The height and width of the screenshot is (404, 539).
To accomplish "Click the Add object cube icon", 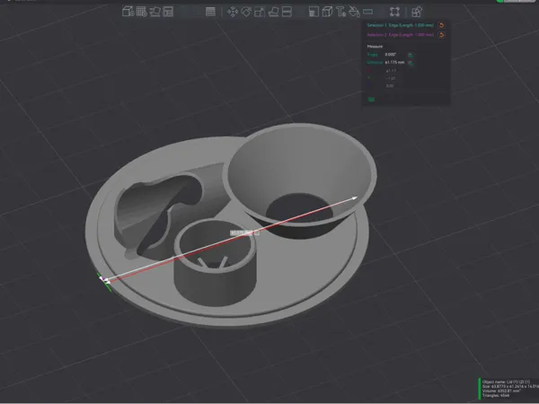I will [x=128, y=12].
